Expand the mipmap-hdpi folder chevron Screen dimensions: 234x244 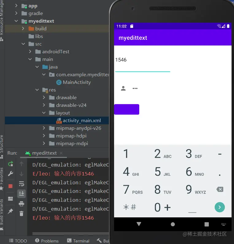coord(44,136)
